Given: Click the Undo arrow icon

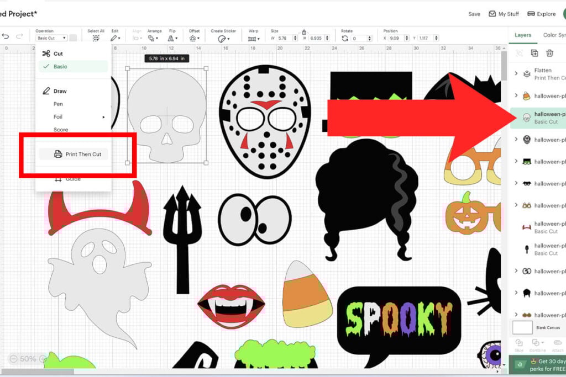Looking at the screenshot, I should tap(6, 37).
